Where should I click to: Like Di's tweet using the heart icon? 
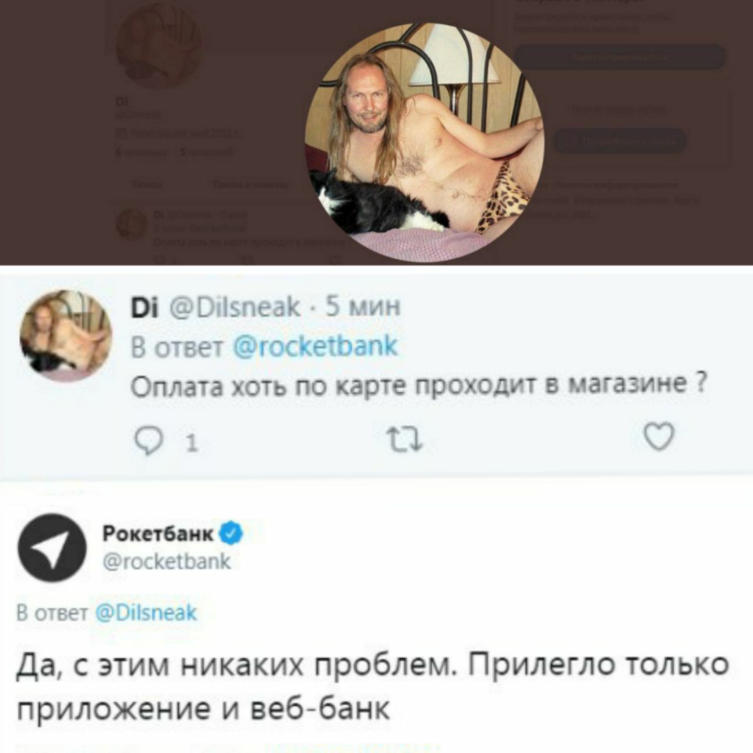[x=658, y=437]
